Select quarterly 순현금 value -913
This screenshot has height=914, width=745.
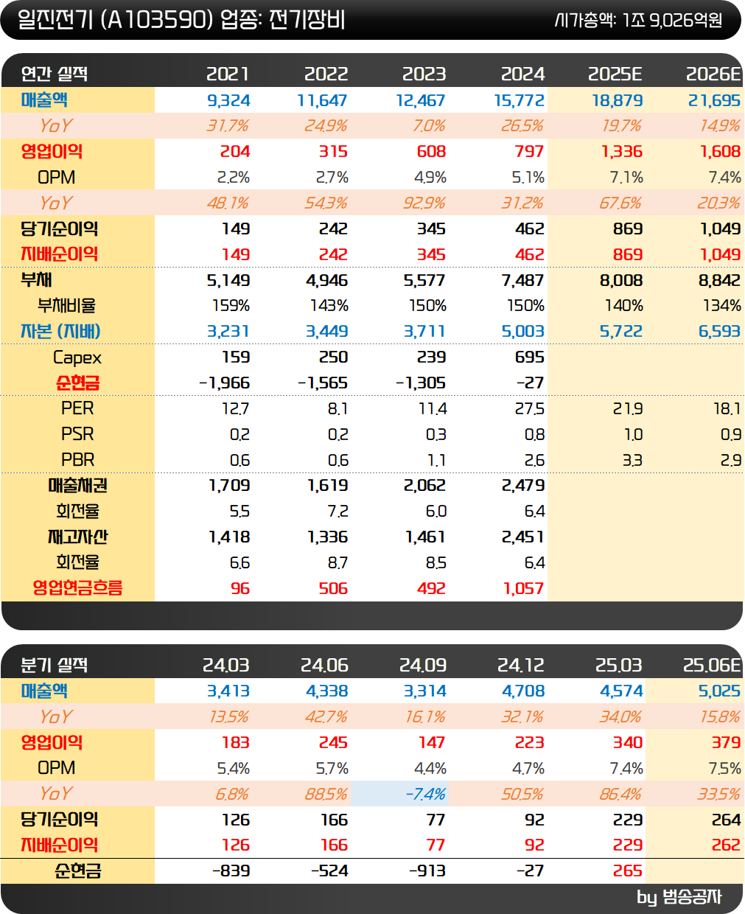click(x=427, y=871)
